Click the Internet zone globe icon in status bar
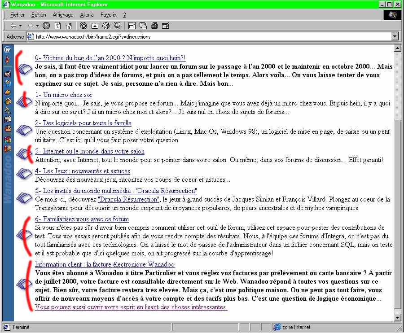Viewport: 404px width, 333px height. (x=277, y=327)
